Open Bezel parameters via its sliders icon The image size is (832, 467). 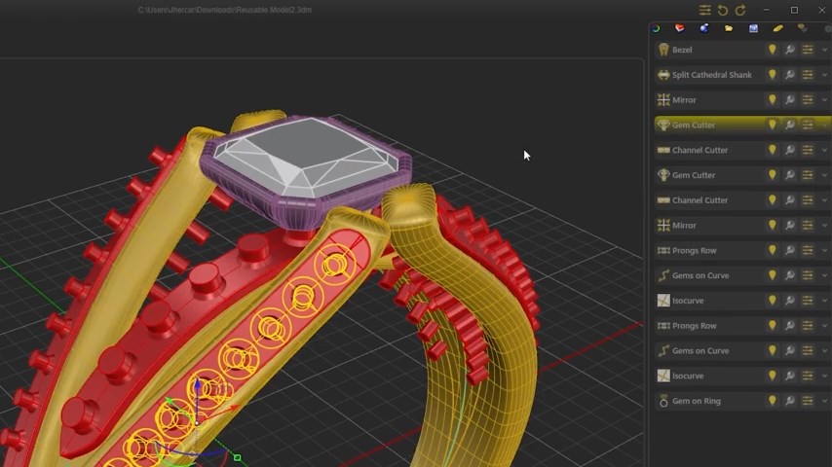tap(808, 50)
